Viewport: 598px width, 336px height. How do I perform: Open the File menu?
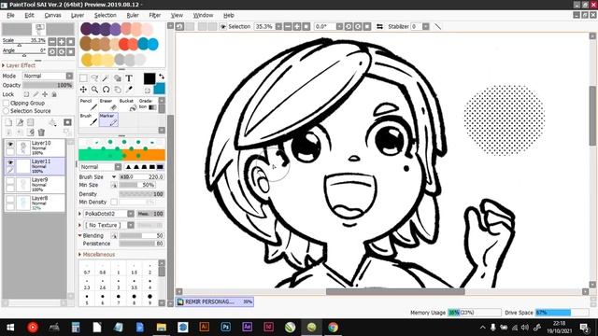coord(10,15)
